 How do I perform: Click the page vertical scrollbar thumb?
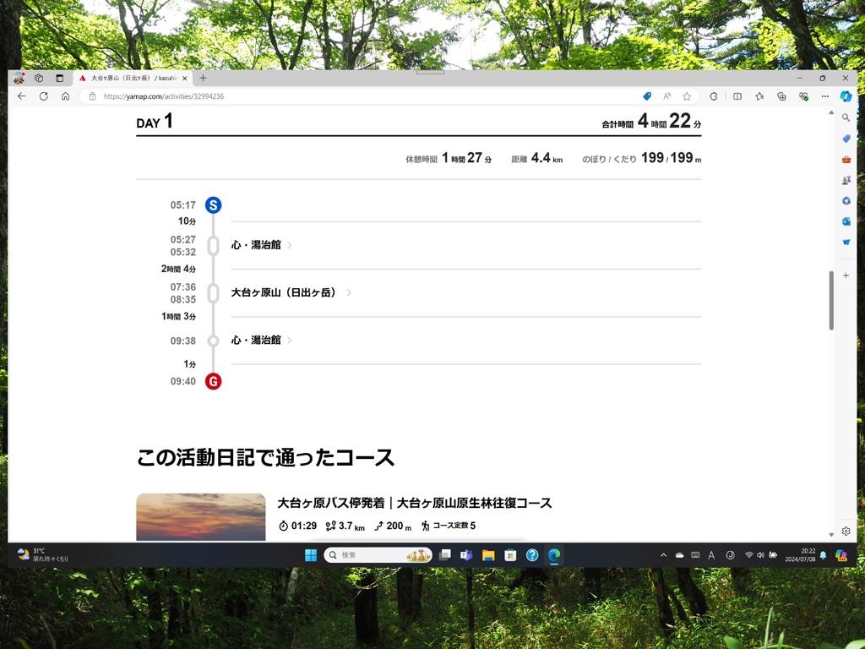[831, 300]
